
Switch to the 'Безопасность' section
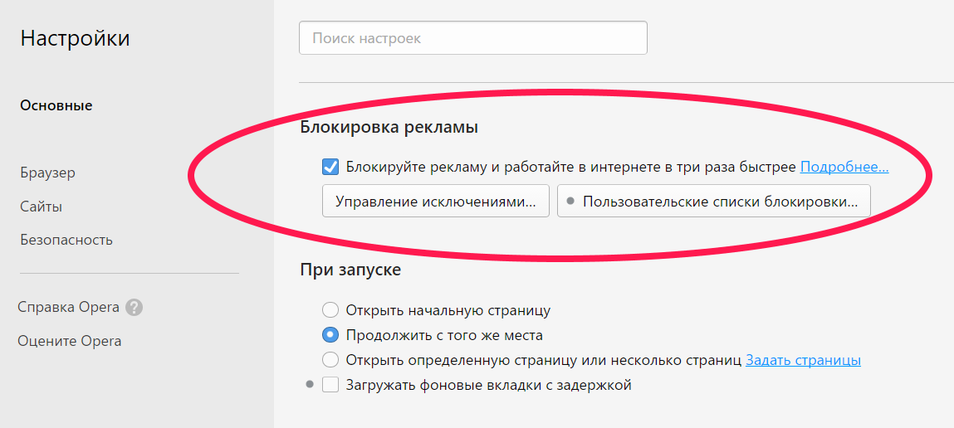[66, 241]
